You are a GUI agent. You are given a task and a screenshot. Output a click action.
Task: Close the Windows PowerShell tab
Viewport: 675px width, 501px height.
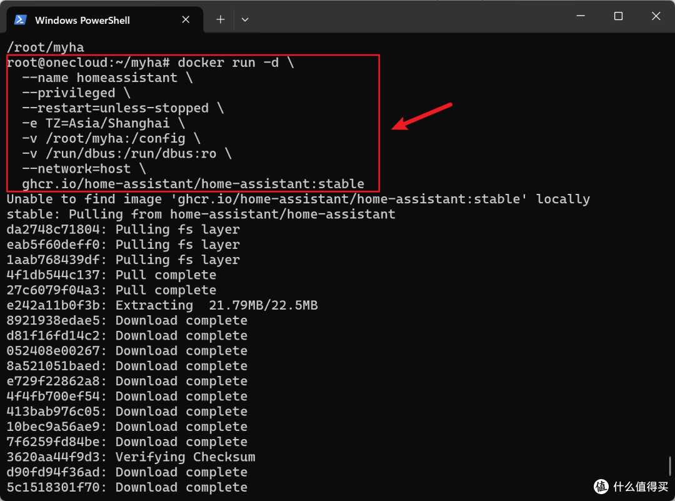point(186,19)
